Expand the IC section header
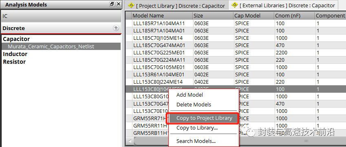This screenshot has height=147, width=346. 61,16
